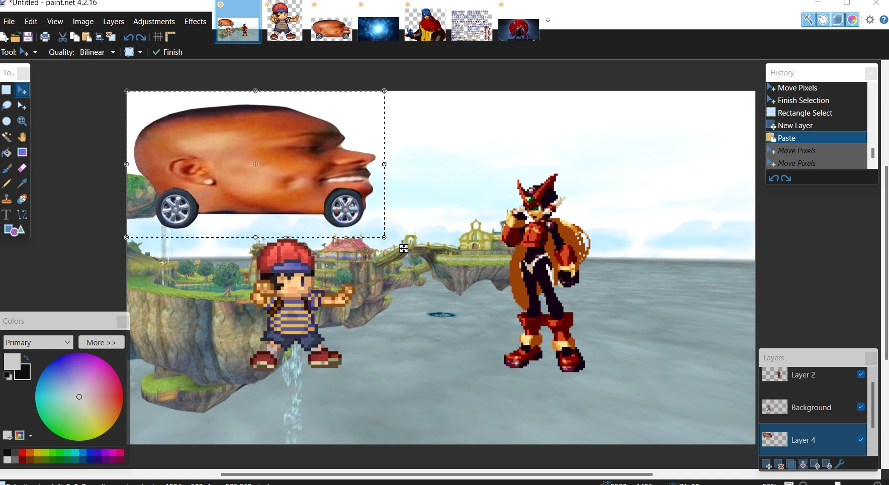889x485 pixels.
Task: Select the Clone Stamp tool
Action: (x=7, y=199)
